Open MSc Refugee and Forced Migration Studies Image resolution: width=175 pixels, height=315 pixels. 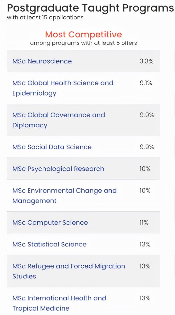[x=68, y=266]
